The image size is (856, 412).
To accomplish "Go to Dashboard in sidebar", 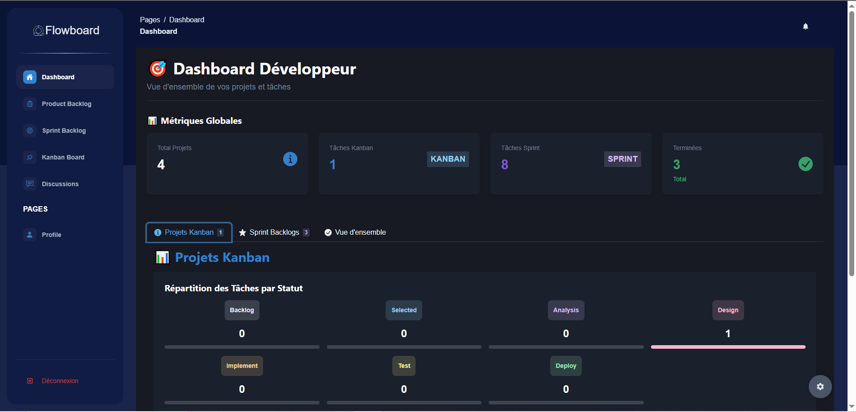I will [x=65, y=77].
